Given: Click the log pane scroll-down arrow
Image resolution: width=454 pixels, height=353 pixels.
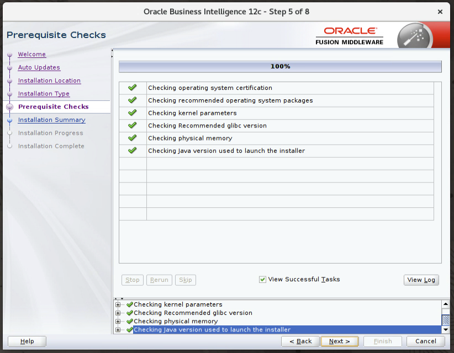Looking at the screenshot, I should 446,330.
